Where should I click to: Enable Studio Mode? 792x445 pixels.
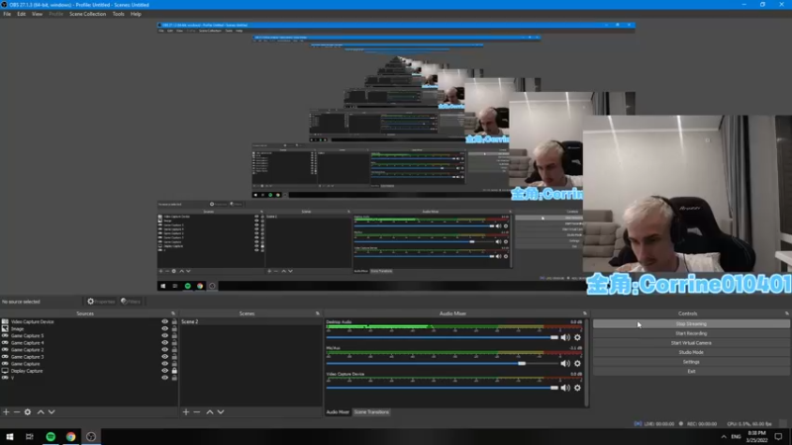[691, 352]
